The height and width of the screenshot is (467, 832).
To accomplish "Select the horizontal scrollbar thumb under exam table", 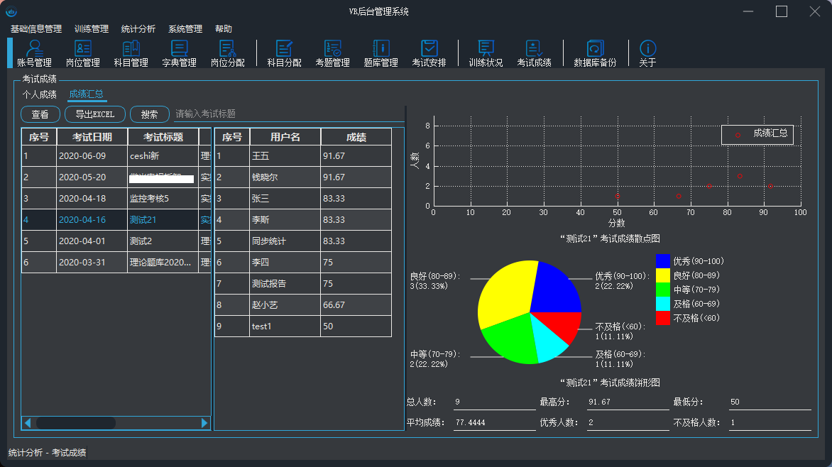I will click(x=76, y=423).
